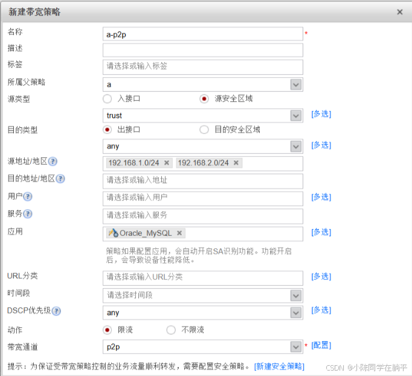Close the 新建带宽策略 dialog
The width and height of the screenshot is (412, 376).
[x=400, y=12]
